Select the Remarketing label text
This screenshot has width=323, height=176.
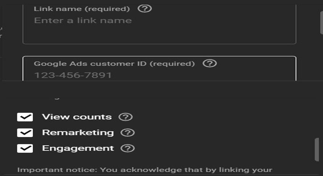pyautogui.click(x=78, y=132)
